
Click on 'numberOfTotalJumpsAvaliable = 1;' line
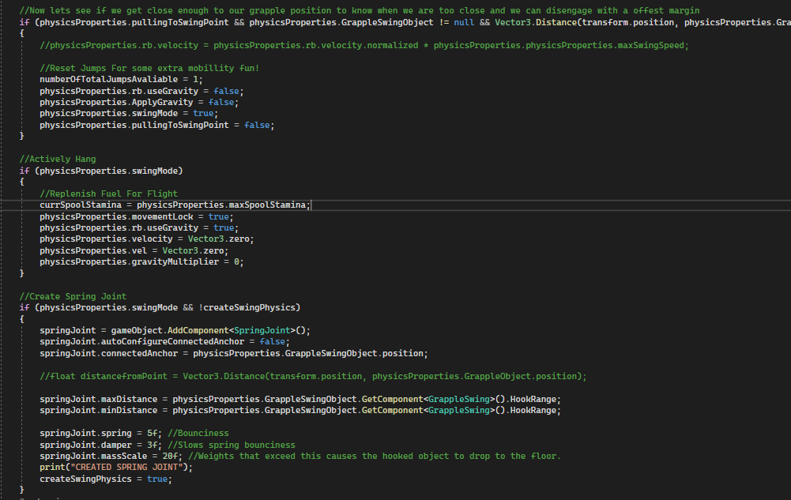coord(121,79)
